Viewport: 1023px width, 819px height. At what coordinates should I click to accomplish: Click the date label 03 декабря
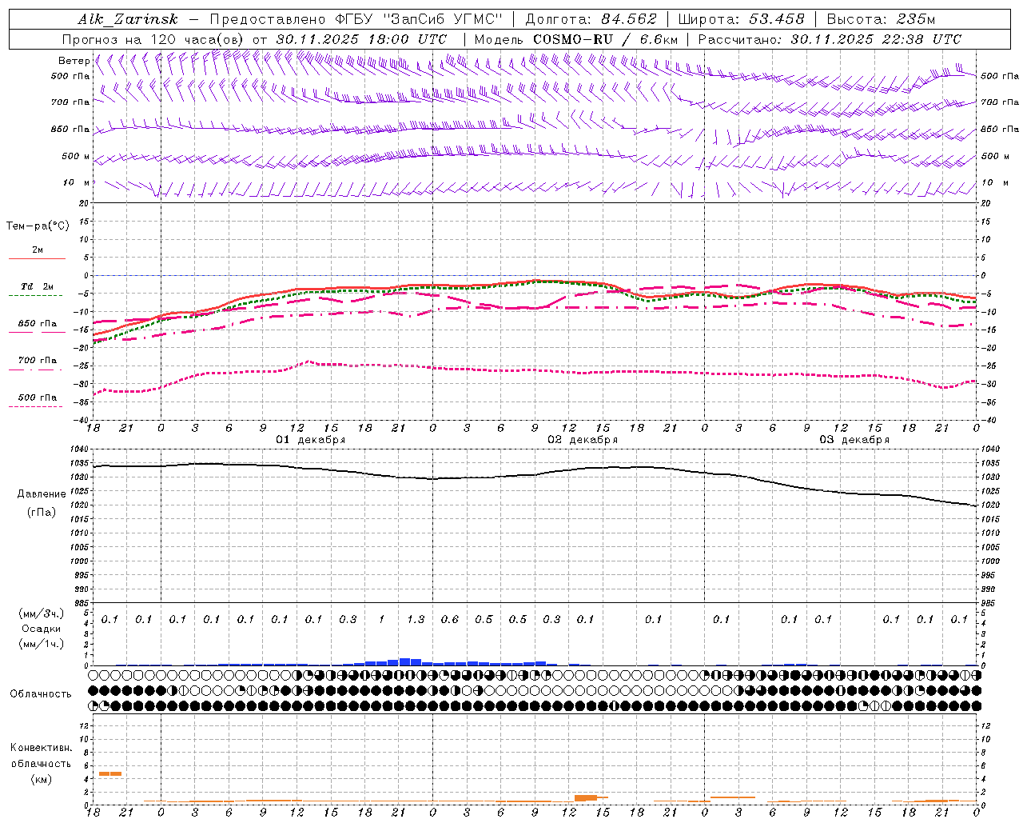854,440
